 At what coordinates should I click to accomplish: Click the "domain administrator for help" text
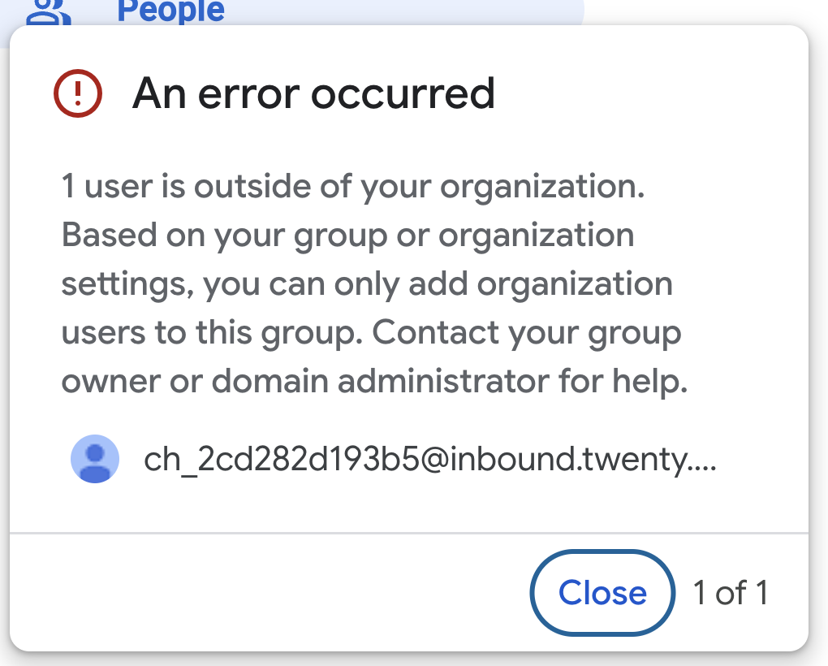[x=450, y=382]
